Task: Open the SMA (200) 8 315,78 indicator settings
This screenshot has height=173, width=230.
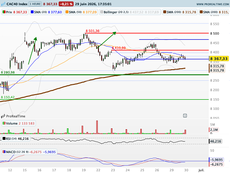Action: click(x=180, y=12)
